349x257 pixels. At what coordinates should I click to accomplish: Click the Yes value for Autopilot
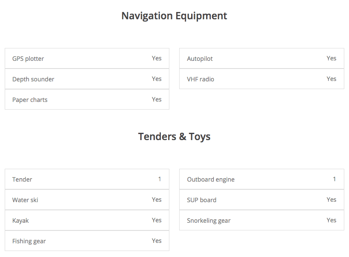tap(331, 58)
